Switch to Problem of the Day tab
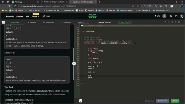185x104 pixels. click(54, 2)
